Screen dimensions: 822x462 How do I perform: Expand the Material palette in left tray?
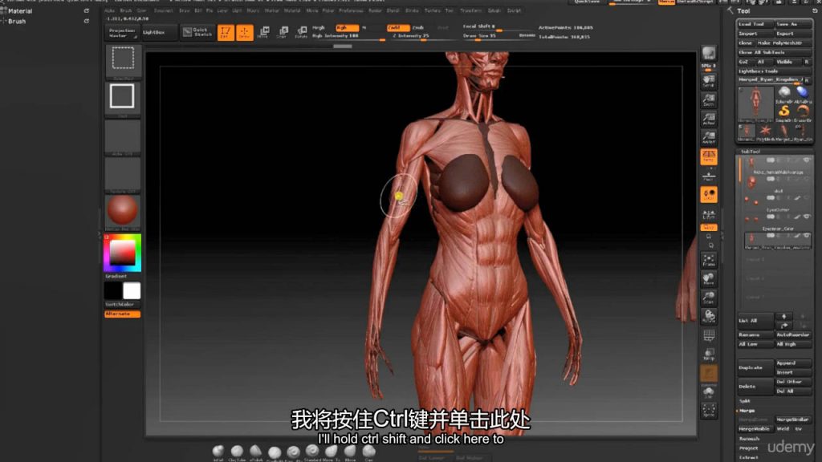click(x=20, y=11)
